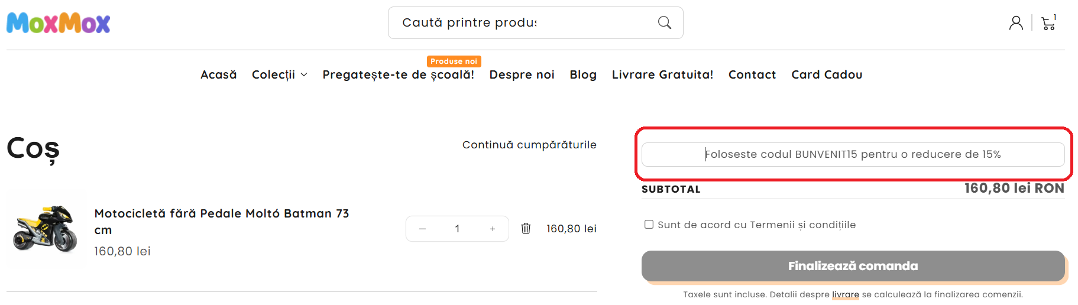Screen dimensions: 1078x305
Task: Open the user account icon
Action: point(1016,23)
